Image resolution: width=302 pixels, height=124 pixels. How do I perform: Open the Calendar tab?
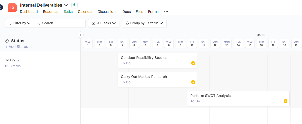85,12
